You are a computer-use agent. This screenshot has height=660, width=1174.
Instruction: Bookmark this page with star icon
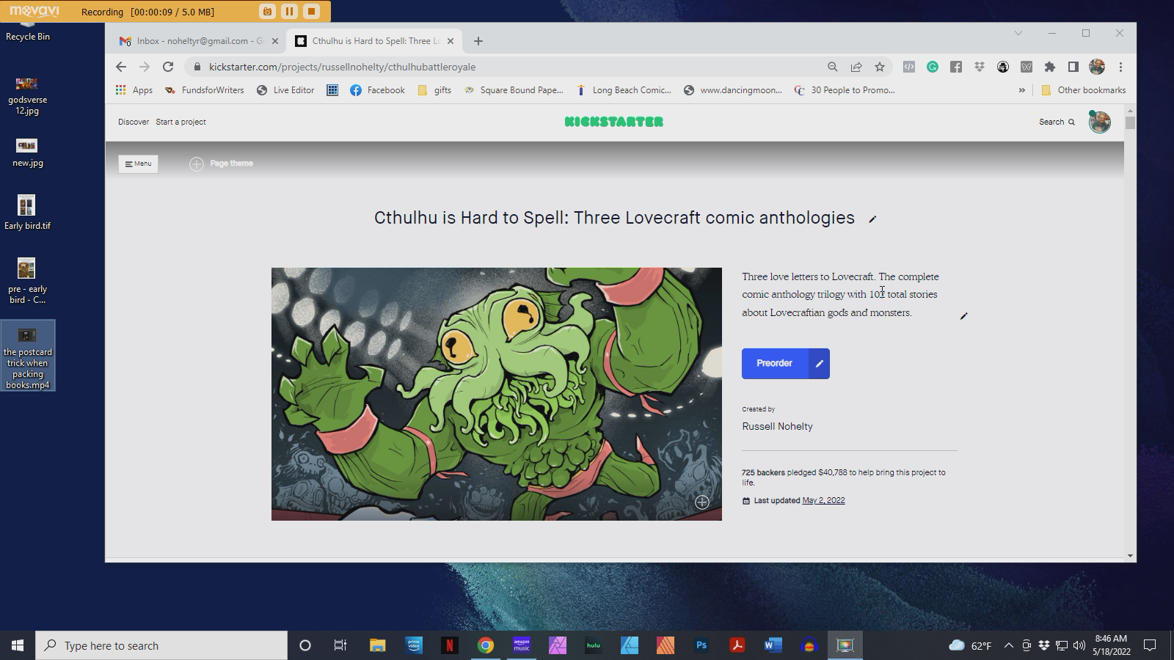[880, 67]
